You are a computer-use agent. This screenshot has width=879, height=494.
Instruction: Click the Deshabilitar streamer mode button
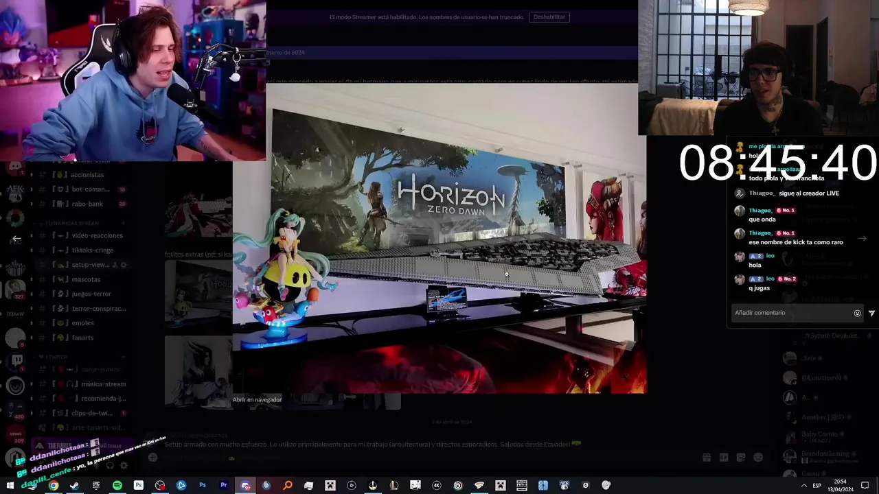click(x=549, y=16)
